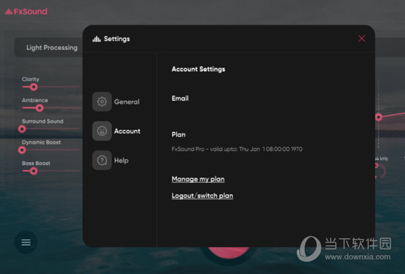Viewport: 405px width, 274px height.
Task: Click the FxSound logo
Action: (x=26, y=11)
